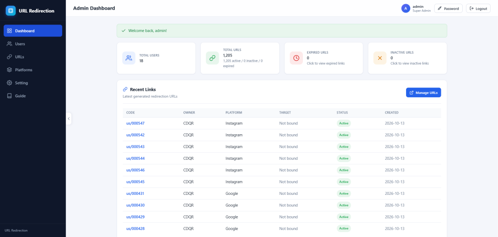498x237 pixels.
Task: Click the STATUS column header
Action: (x=342, y=112)
